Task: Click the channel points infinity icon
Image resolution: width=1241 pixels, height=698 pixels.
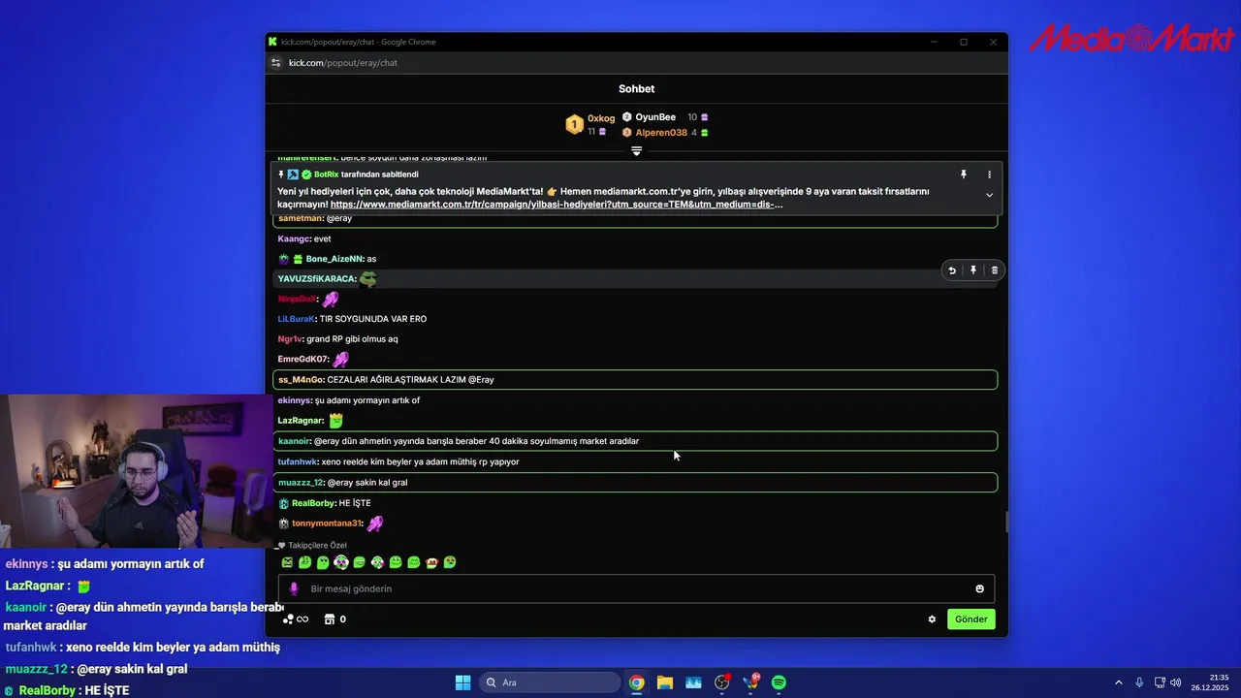Action: point(296,619)
